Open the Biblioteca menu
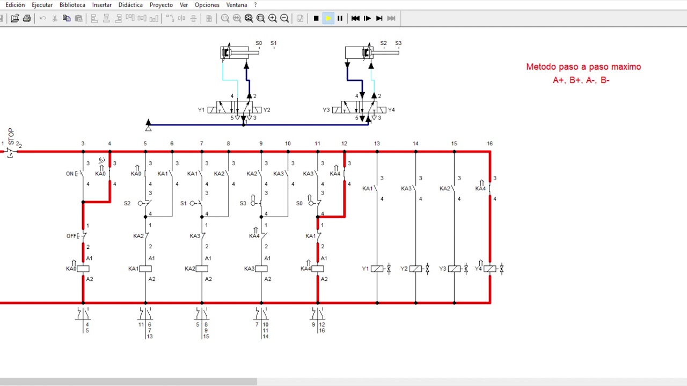Viewport: 687px width, 386px height. click(72, 5)
